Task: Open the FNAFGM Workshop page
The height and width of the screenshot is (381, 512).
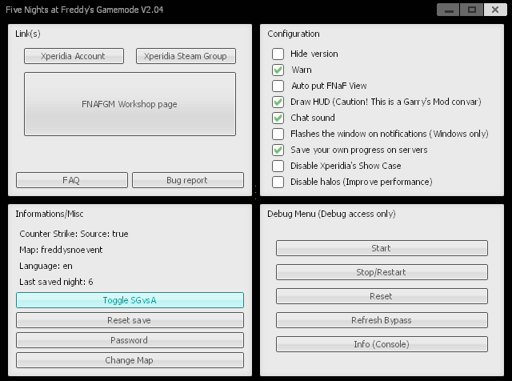Action: [130, 104]
